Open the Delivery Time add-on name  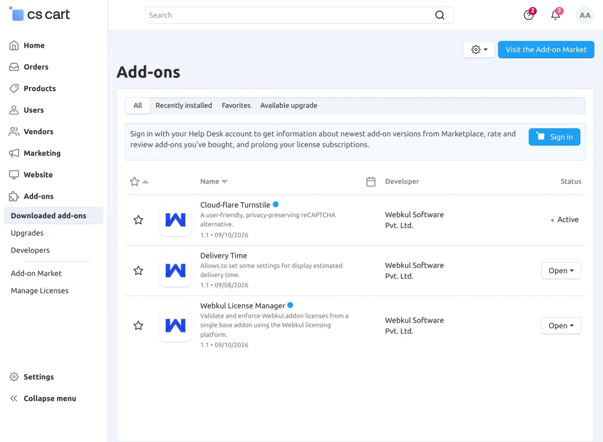224,255
